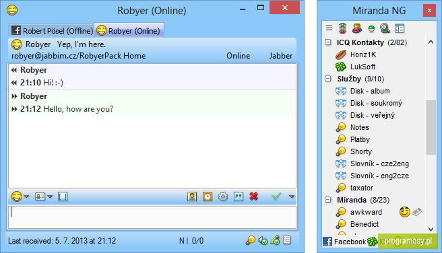Click the hot dog icon next to Honz1K
The width and height of the screenshot is (442, 253).
(x=341, y=55)
